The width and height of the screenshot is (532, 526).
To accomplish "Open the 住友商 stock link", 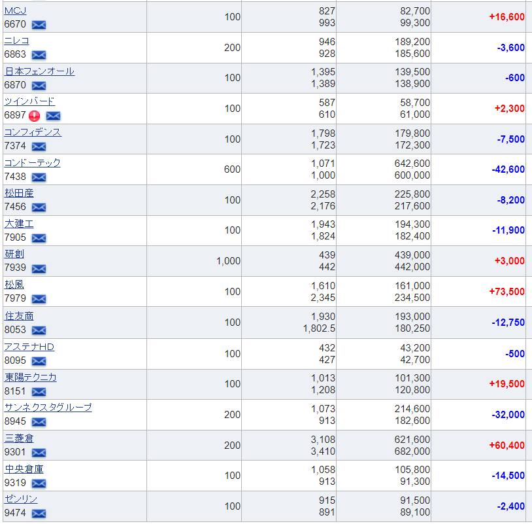I will pyautogui.click(x=19, y=316).
